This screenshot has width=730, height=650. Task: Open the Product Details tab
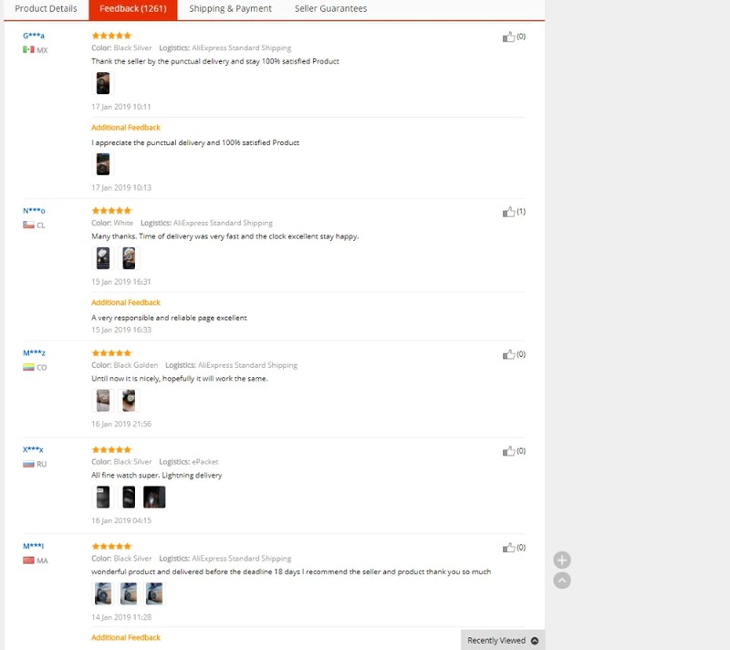(46, 9)
